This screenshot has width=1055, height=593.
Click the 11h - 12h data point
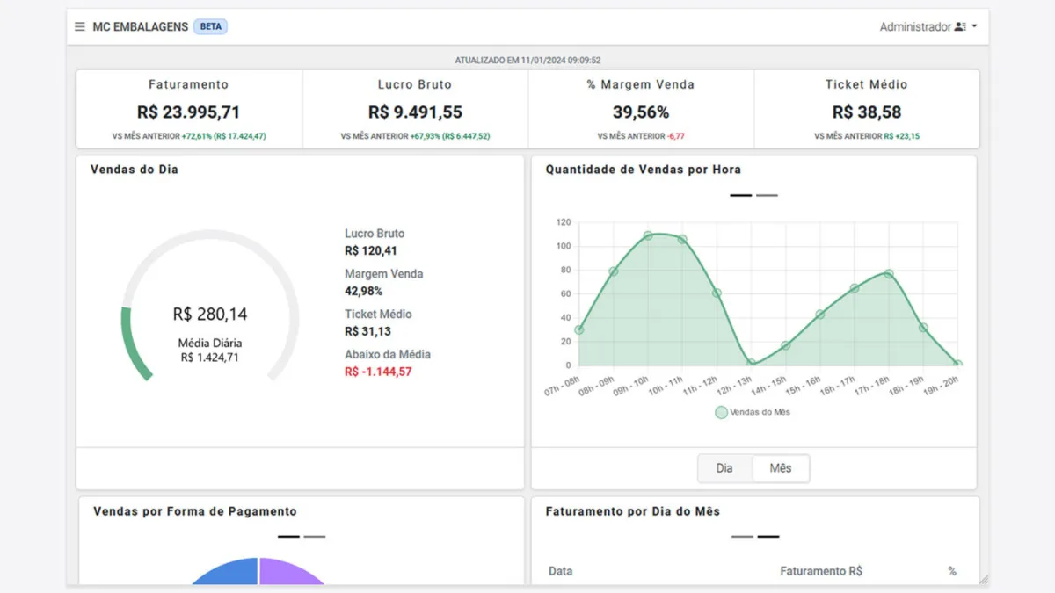click(x=717, y=293)
